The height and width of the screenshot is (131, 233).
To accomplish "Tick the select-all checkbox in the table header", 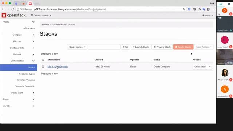I will click(43, 60).
